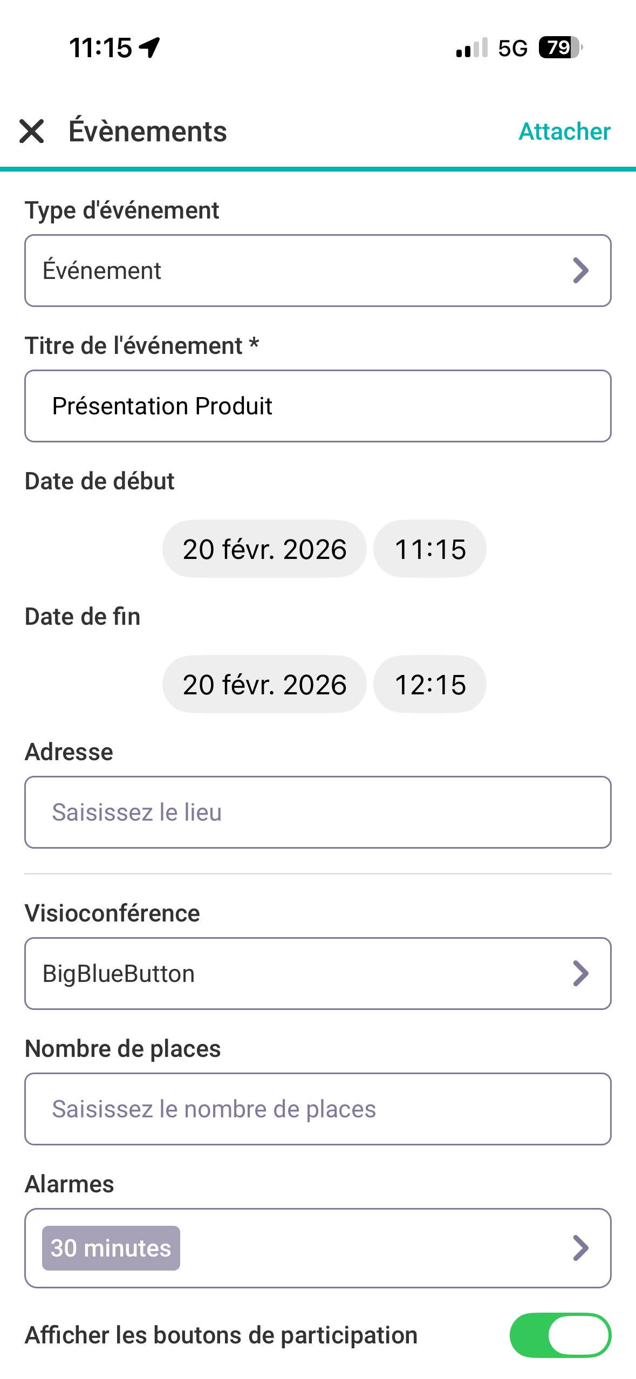Change the start date 20 févr. 2026

point(264,549)
